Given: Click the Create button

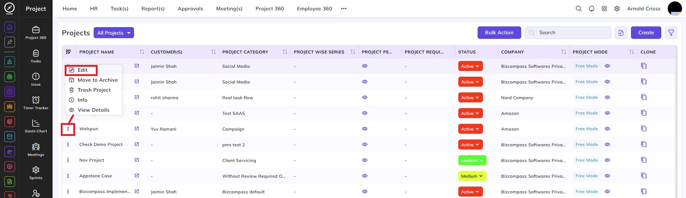Looking at the screenshot, I should tap(646, 32).
